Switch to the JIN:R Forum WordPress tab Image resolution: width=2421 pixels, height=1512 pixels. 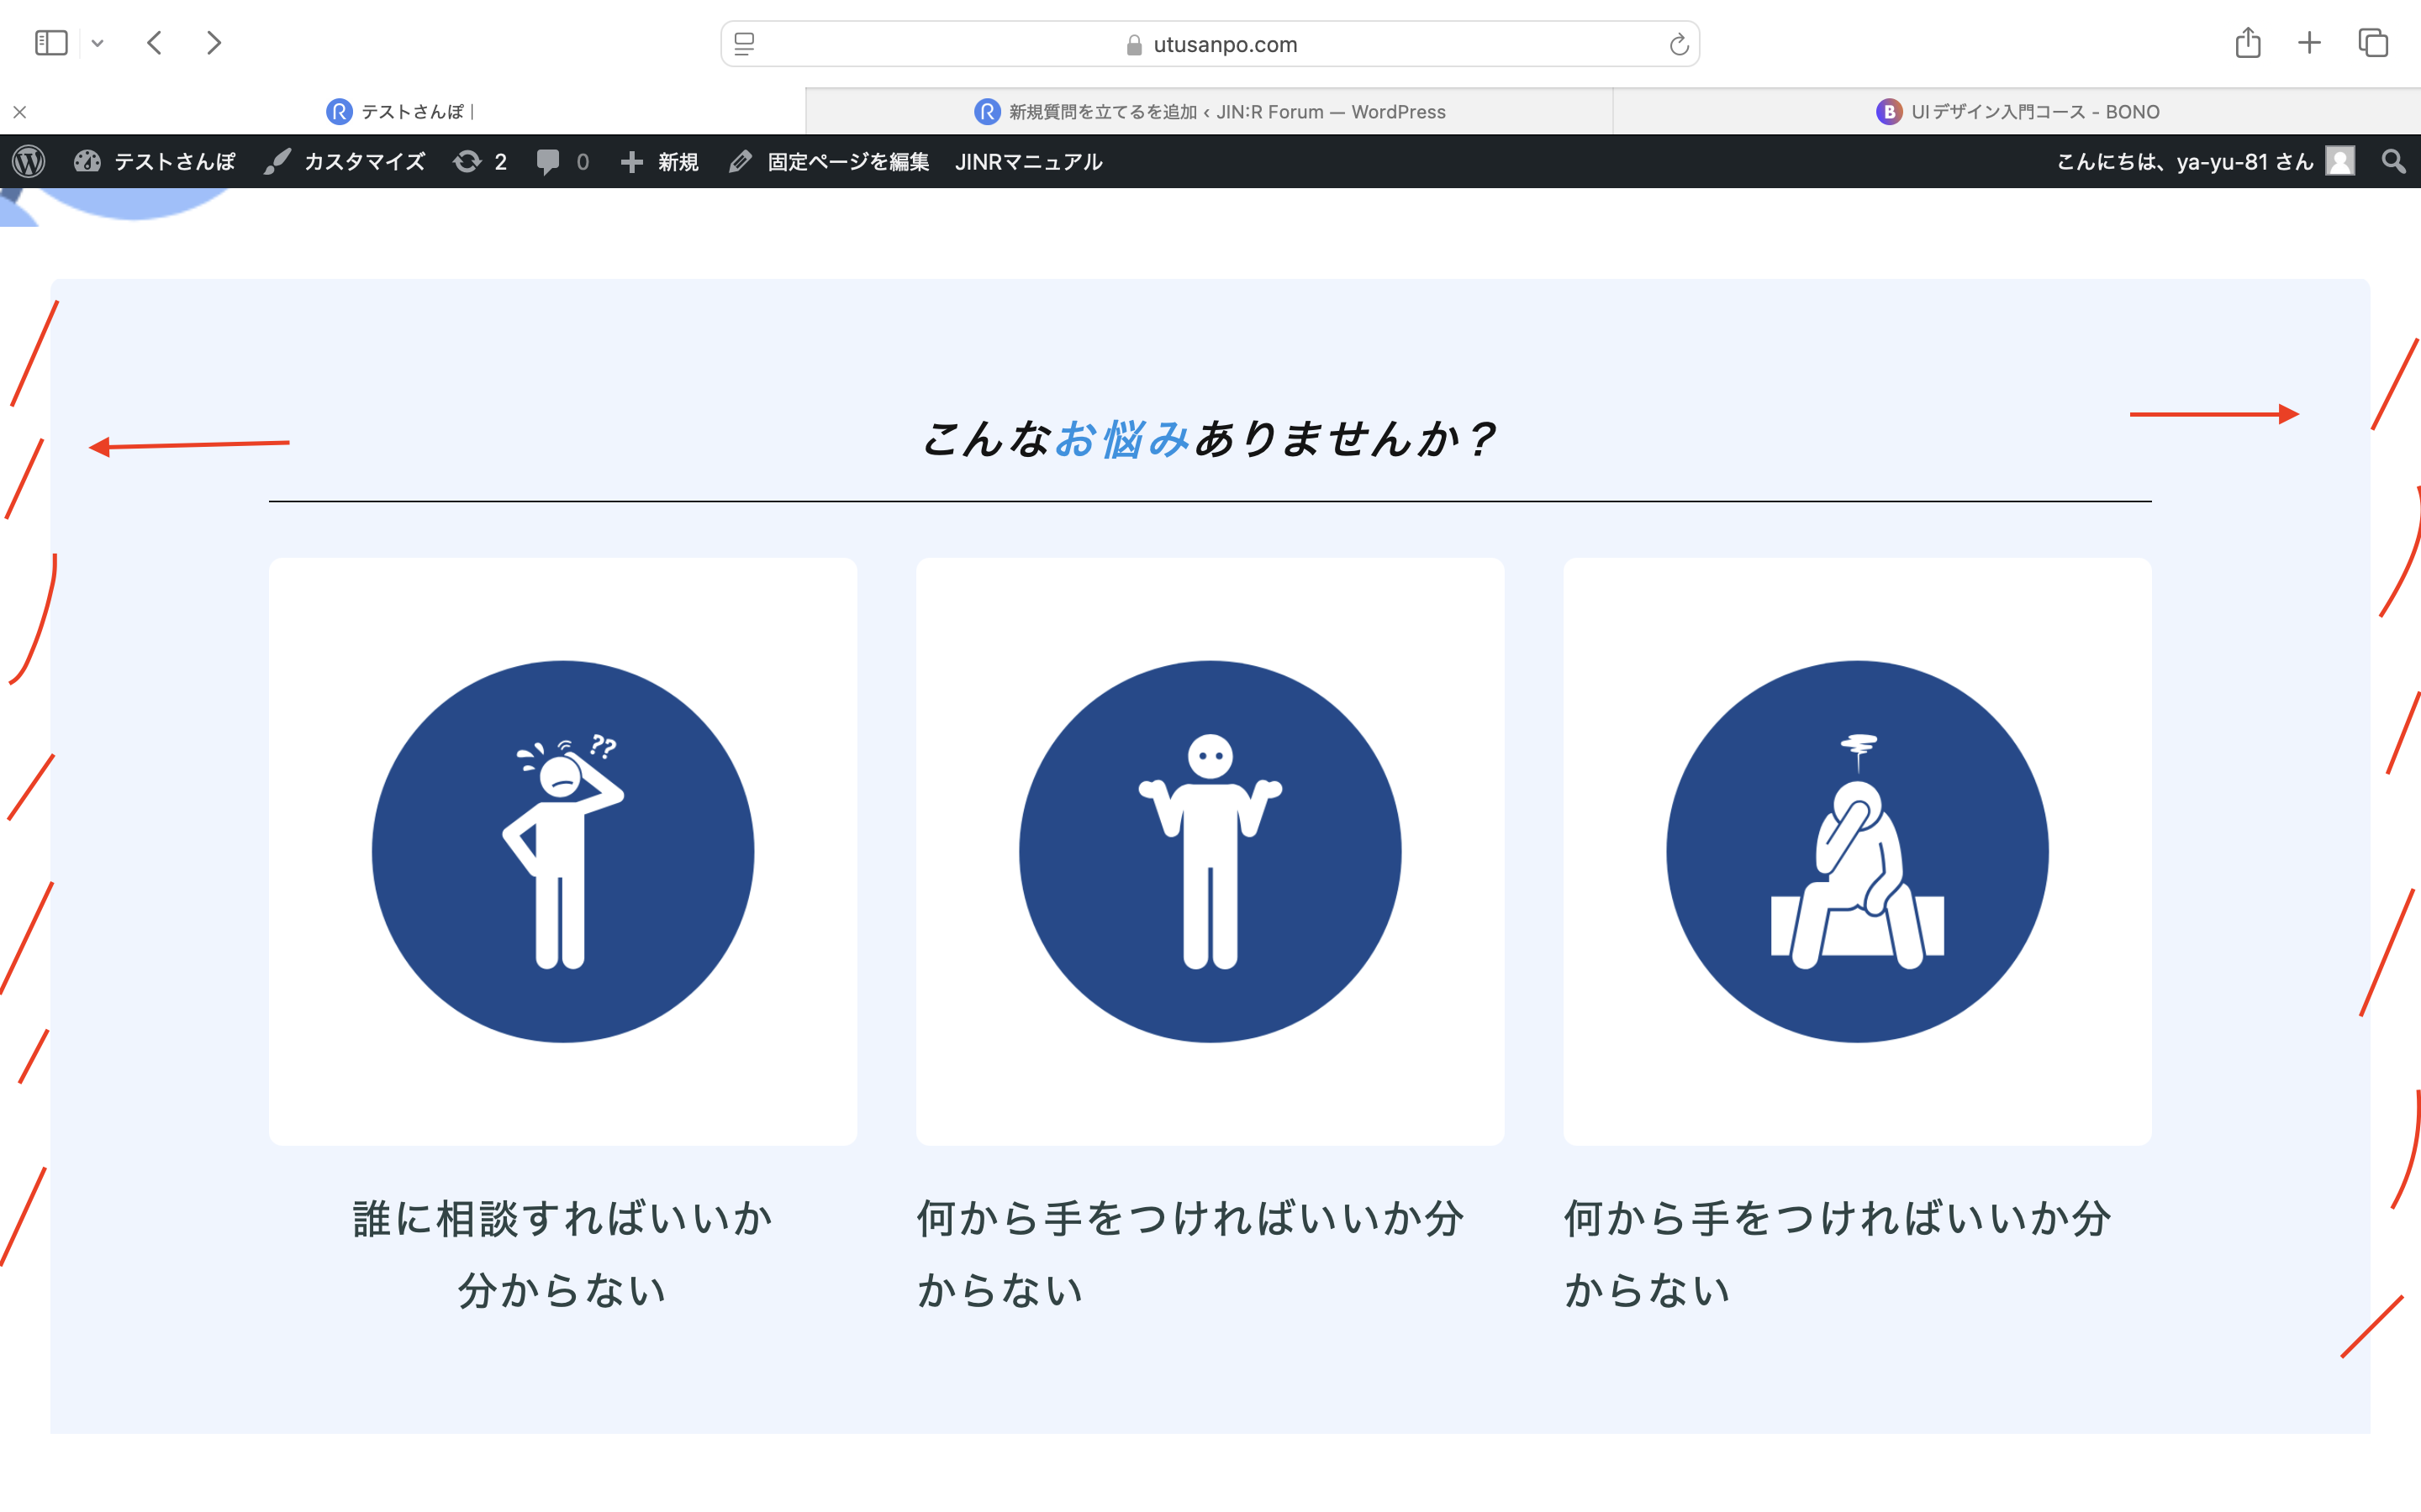(x=1210, y=111)
